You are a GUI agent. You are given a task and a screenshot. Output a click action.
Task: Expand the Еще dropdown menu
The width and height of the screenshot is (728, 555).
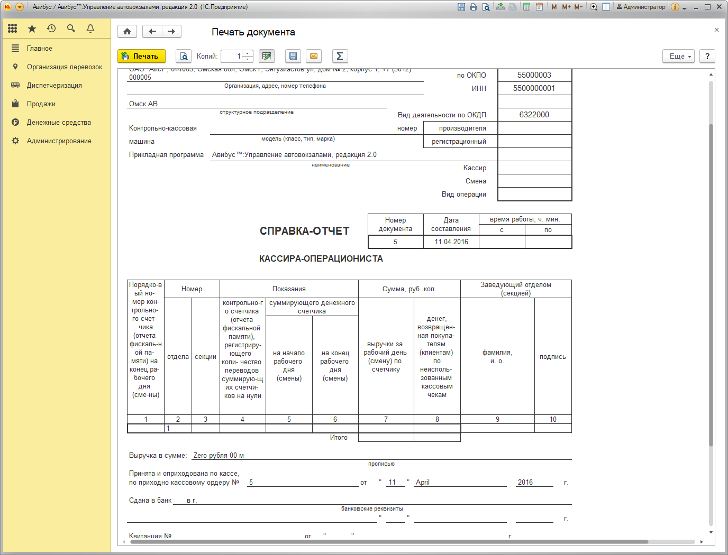(678, 56)
